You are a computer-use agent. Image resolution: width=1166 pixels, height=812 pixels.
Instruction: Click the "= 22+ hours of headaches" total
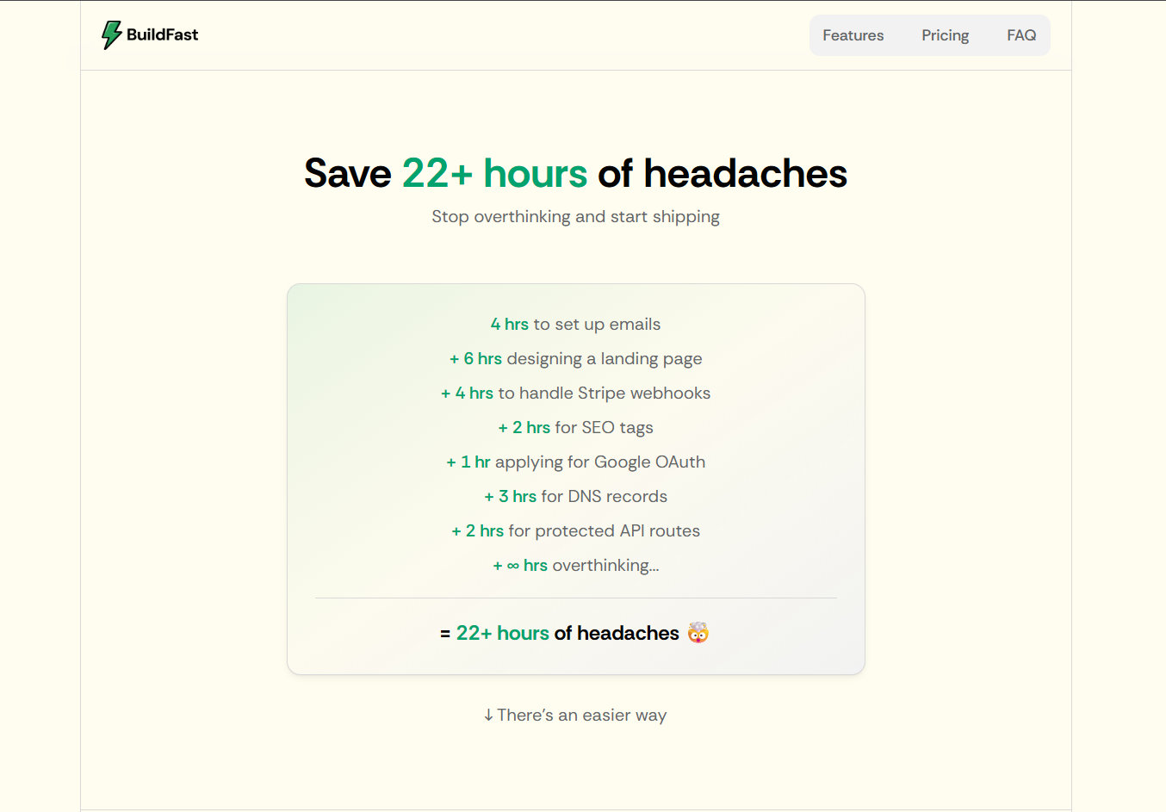pos(560,634)
